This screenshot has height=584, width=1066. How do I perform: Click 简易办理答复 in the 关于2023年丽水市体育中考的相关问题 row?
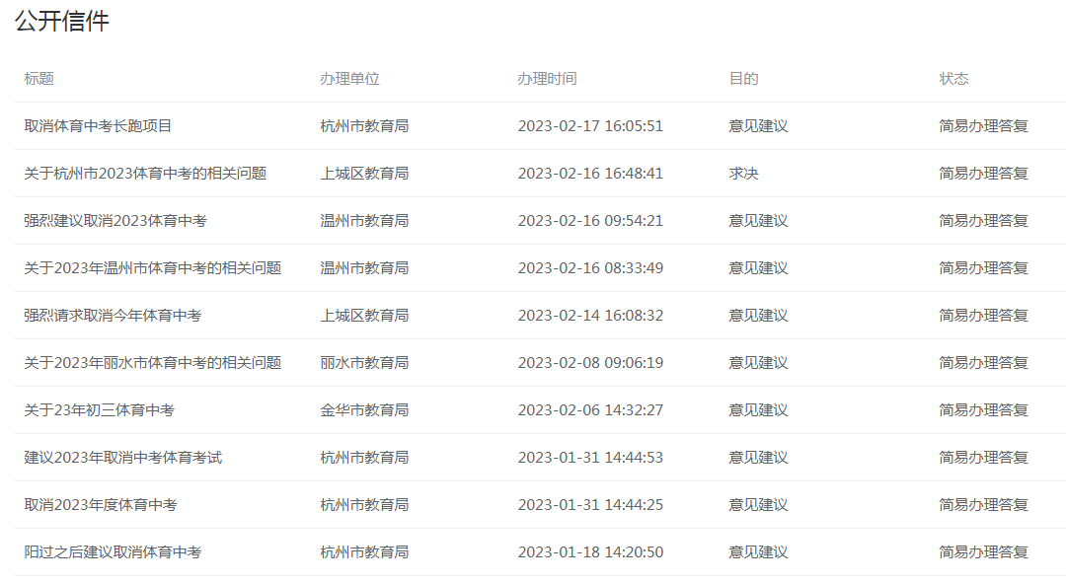(x=983, y=362)
